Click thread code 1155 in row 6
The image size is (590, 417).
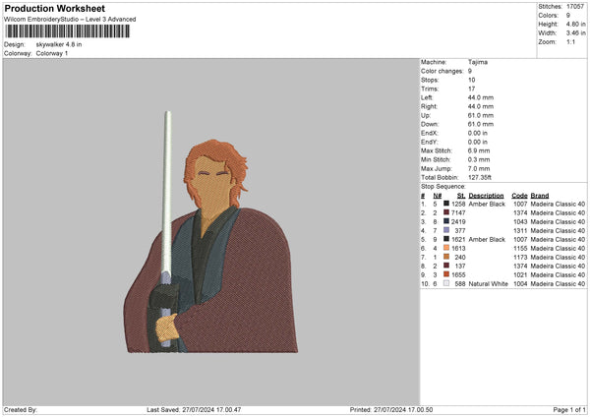tap(520, 249)
